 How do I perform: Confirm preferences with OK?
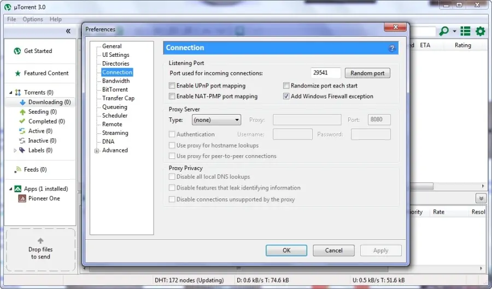point(286,250)
